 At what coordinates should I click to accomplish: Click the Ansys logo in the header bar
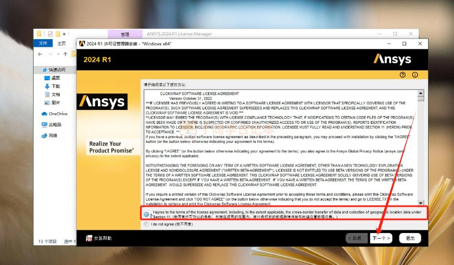click(x=392, y=59)
